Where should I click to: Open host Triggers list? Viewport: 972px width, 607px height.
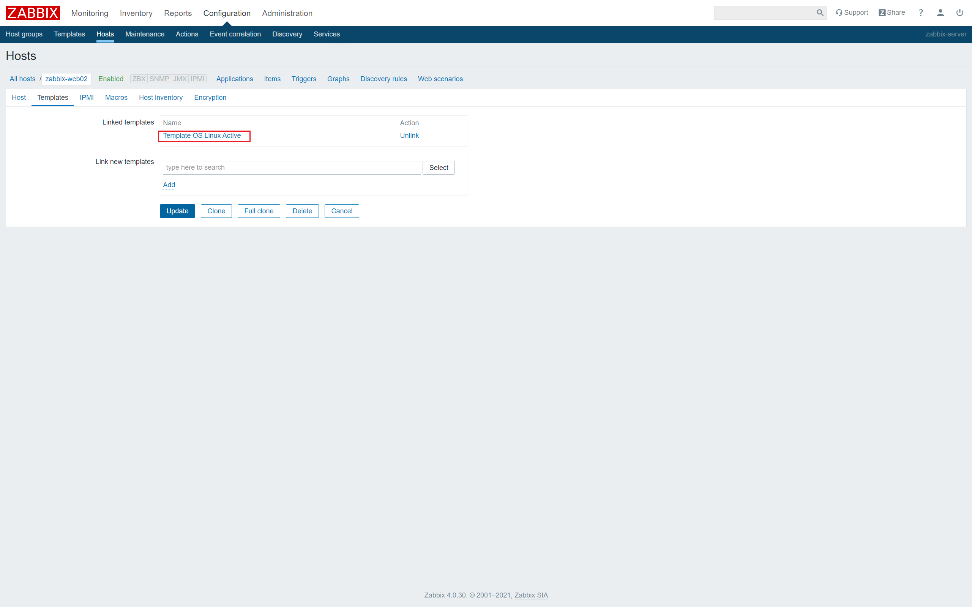[x=304, y=79]
